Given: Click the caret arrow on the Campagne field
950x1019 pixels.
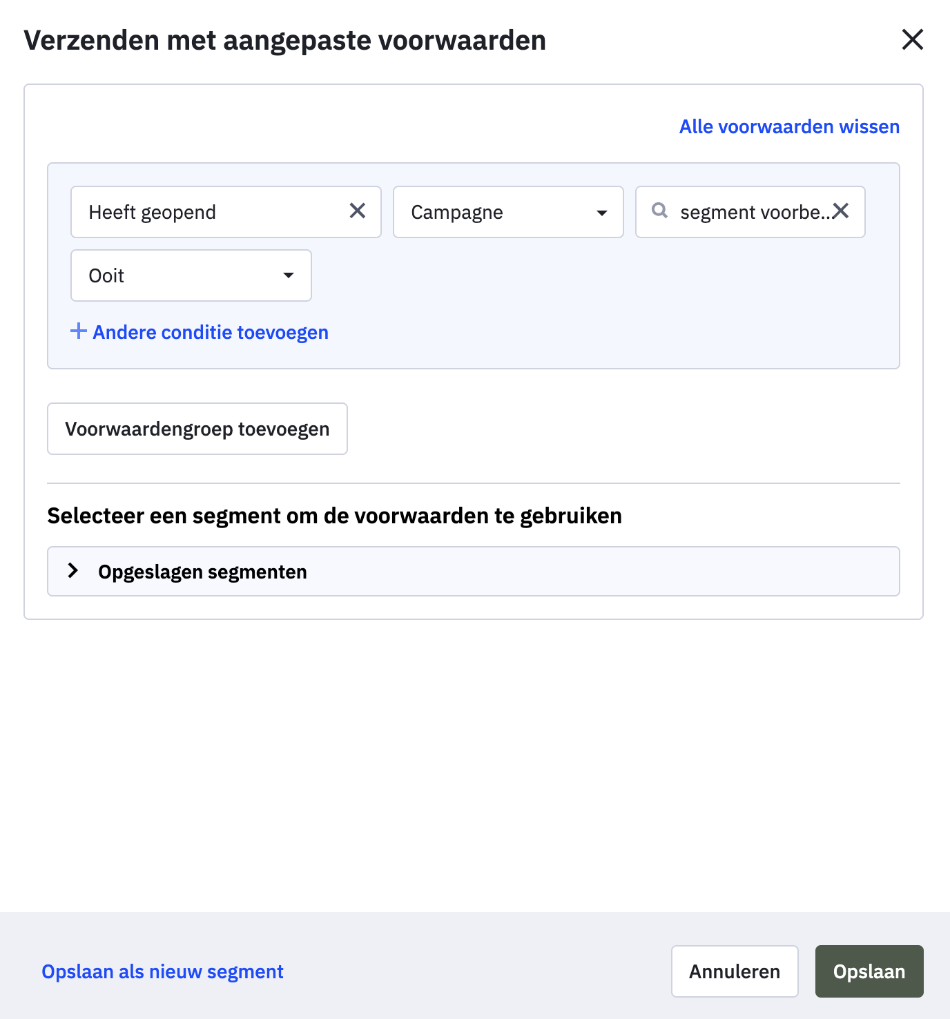Looking at the screenshot, I should point(602,213).
